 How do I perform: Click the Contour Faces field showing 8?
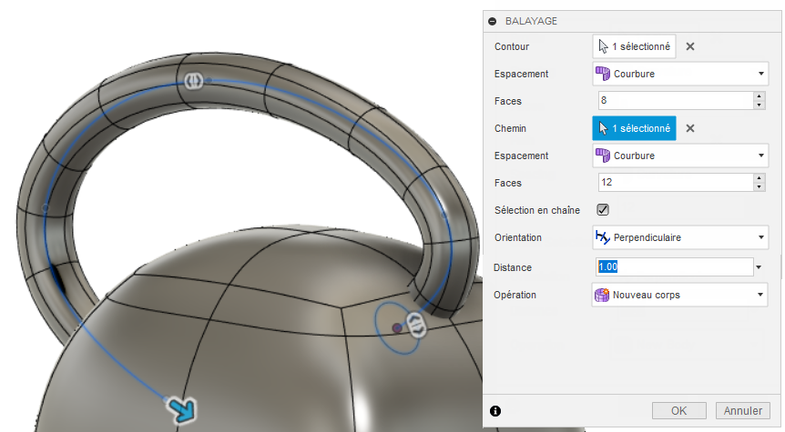(x=676, y=101)
